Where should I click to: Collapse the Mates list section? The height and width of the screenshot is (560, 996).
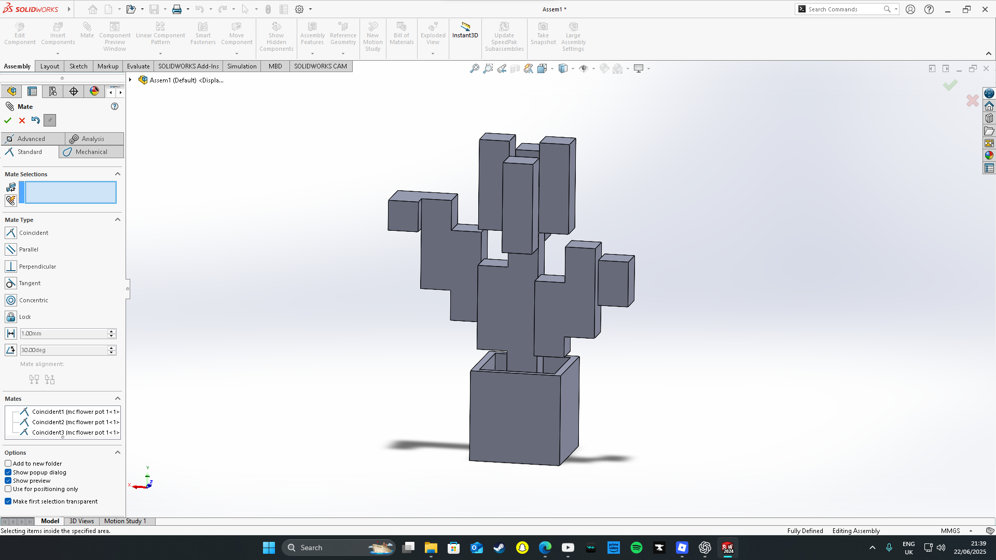118,399
